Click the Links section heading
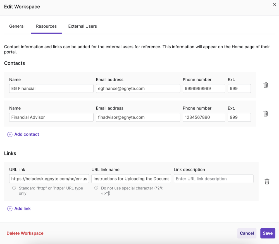 coord(10,153)
